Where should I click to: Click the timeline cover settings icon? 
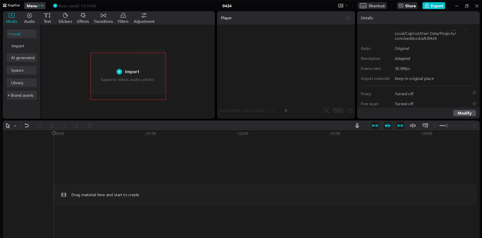[x=425, y=126]
